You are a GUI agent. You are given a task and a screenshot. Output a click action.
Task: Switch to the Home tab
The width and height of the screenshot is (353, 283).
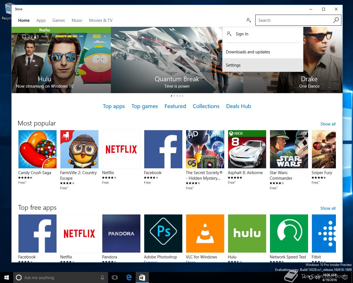pos(24,20)
